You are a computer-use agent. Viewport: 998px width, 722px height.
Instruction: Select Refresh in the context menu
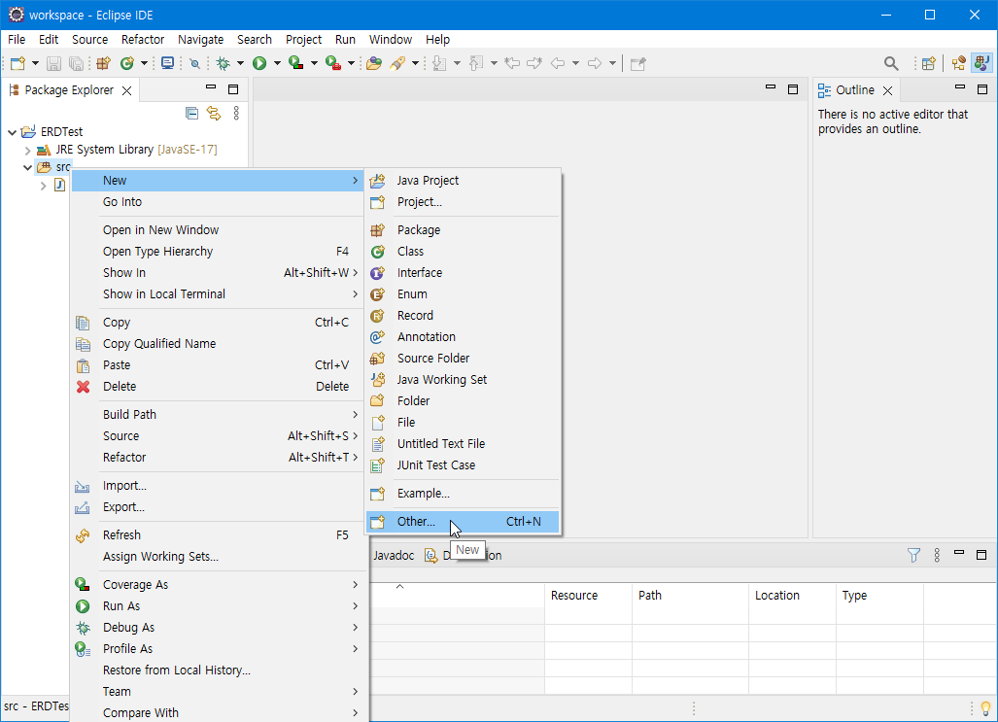coord(217,534)
